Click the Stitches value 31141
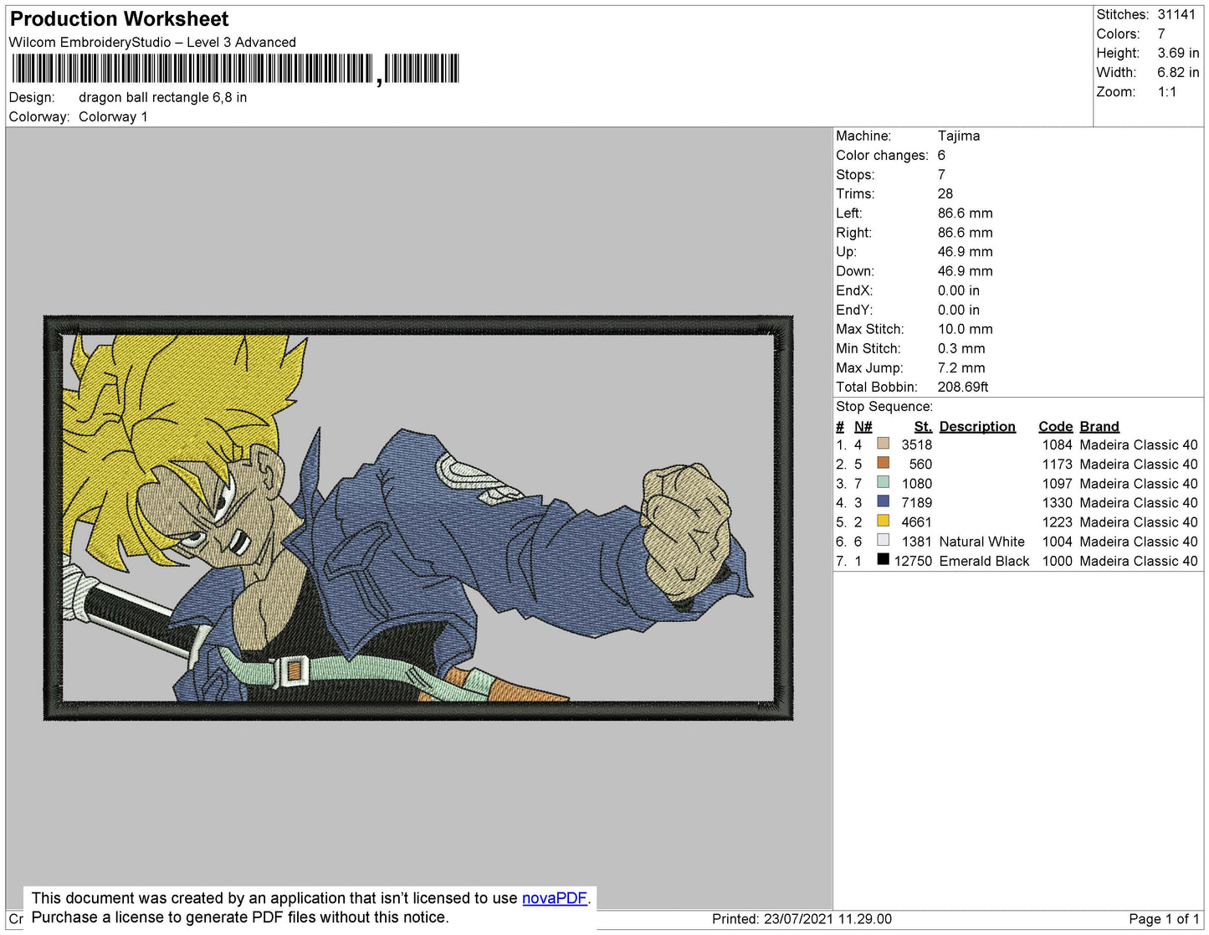This screenshot has width=1209, height=935. click(1176, 14)
